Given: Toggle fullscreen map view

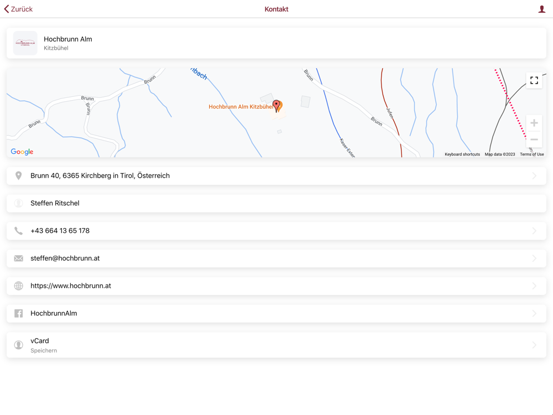Looking at the screenshot, I should coord(534,80).
